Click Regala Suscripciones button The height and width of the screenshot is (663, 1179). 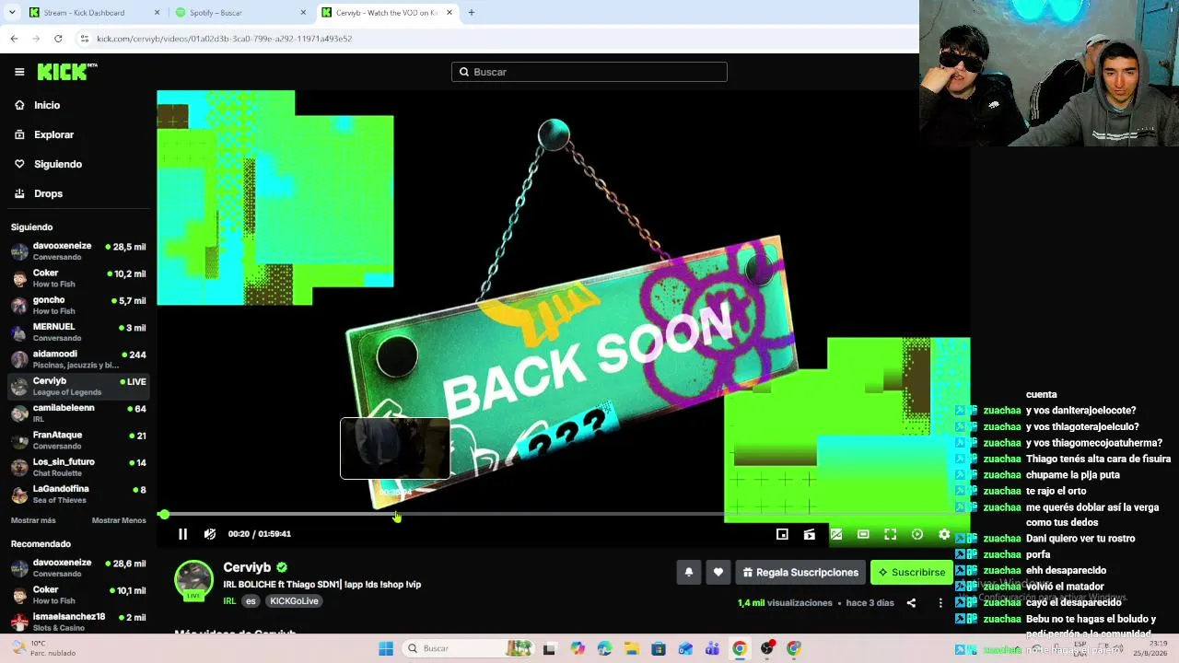(x=800, y=572)
